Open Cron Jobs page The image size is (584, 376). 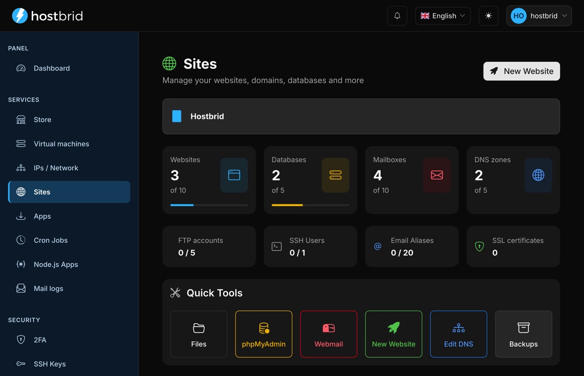(x=69, y=240)
